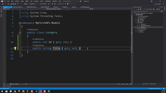Click the Save All toolbar icon

click(15, 4)
